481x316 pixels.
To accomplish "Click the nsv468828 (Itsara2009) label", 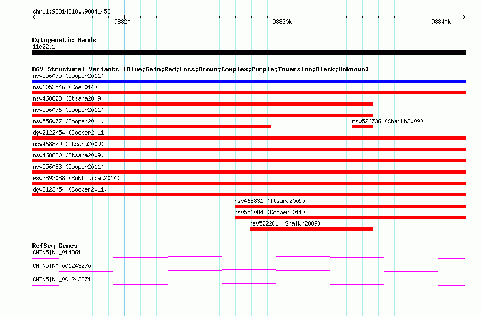I will coord(68,98).
